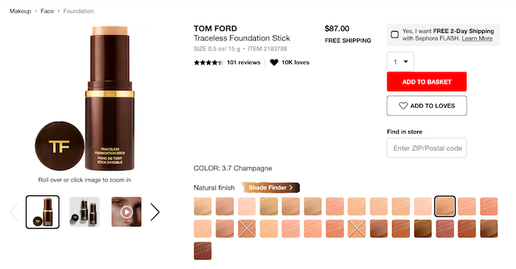
Task: Click the heart icon in Add to Loves
Action: pos(403,106)
